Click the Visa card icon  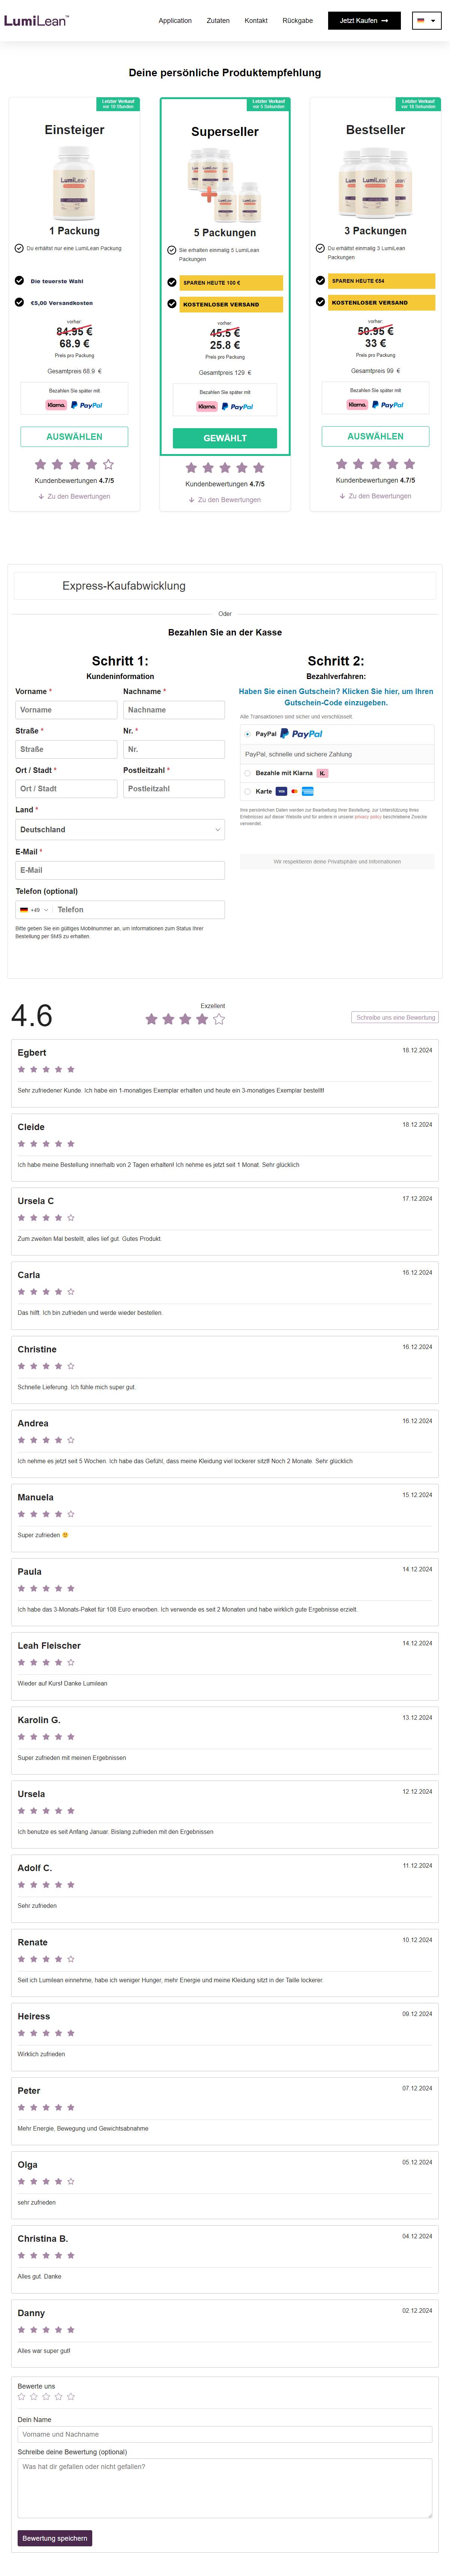[x=281, y=791]
